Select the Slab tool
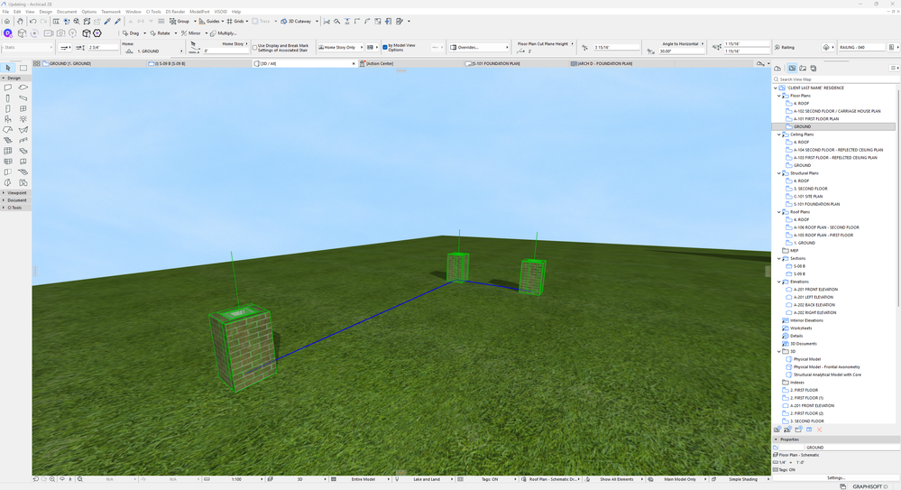The image size is (901, 490). (x=23, y=88)
